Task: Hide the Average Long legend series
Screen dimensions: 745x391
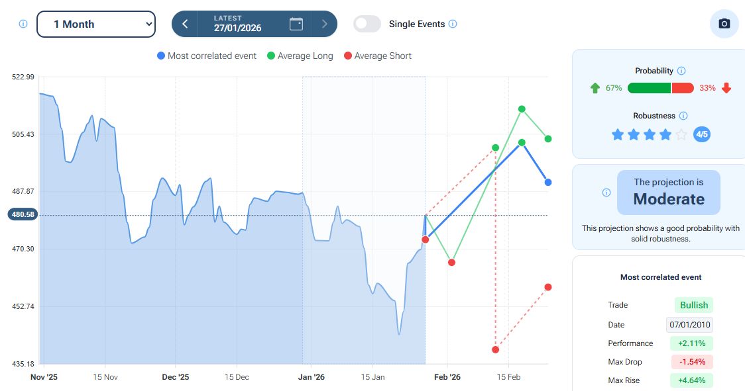Action: tap(300, 56)
